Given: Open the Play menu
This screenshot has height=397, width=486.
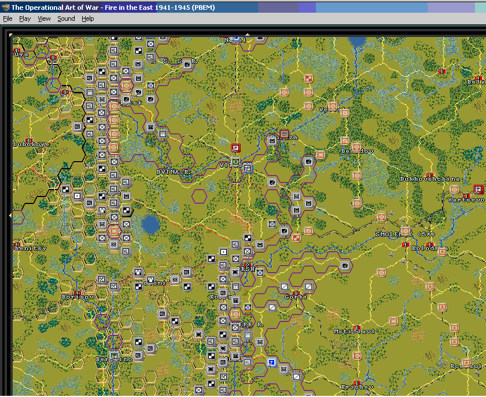Looking at the screenshot, I should pos(25,18).
